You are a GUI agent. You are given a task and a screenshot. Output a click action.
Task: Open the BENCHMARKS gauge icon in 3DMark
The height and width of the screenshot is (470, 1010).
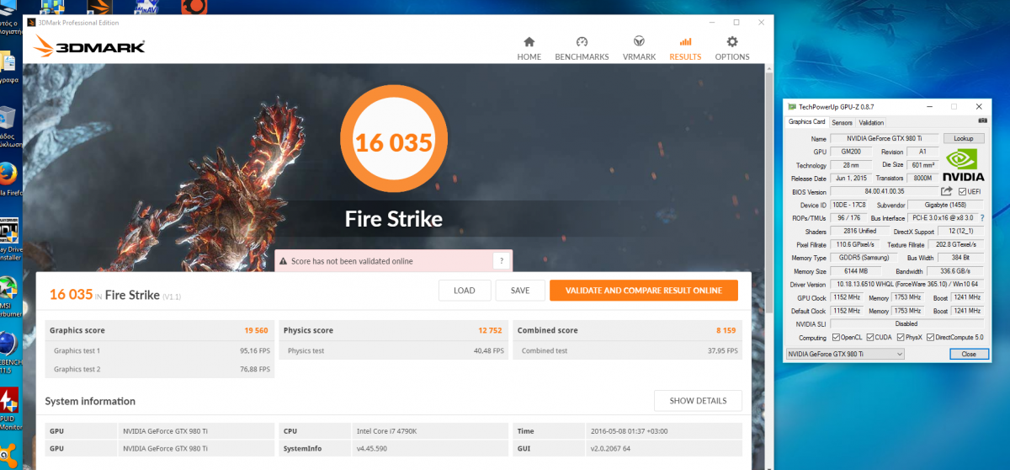tap(582, 42)
